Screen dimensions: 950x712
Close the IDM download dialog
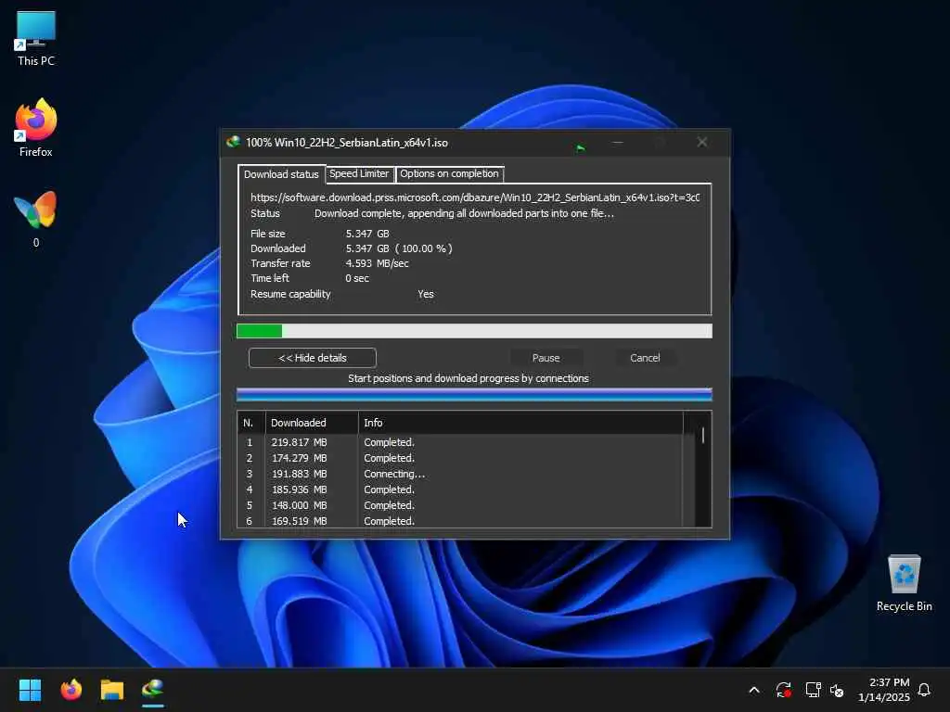point(702,142)
